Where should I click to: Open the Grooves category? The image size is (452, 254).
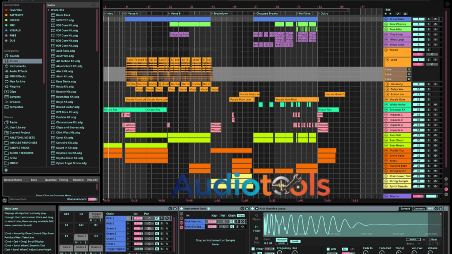pos(15,102)
